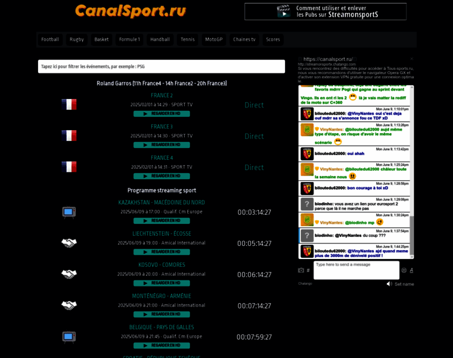
Task: Open the chat text formatting icon
Action: coord(411,270)
